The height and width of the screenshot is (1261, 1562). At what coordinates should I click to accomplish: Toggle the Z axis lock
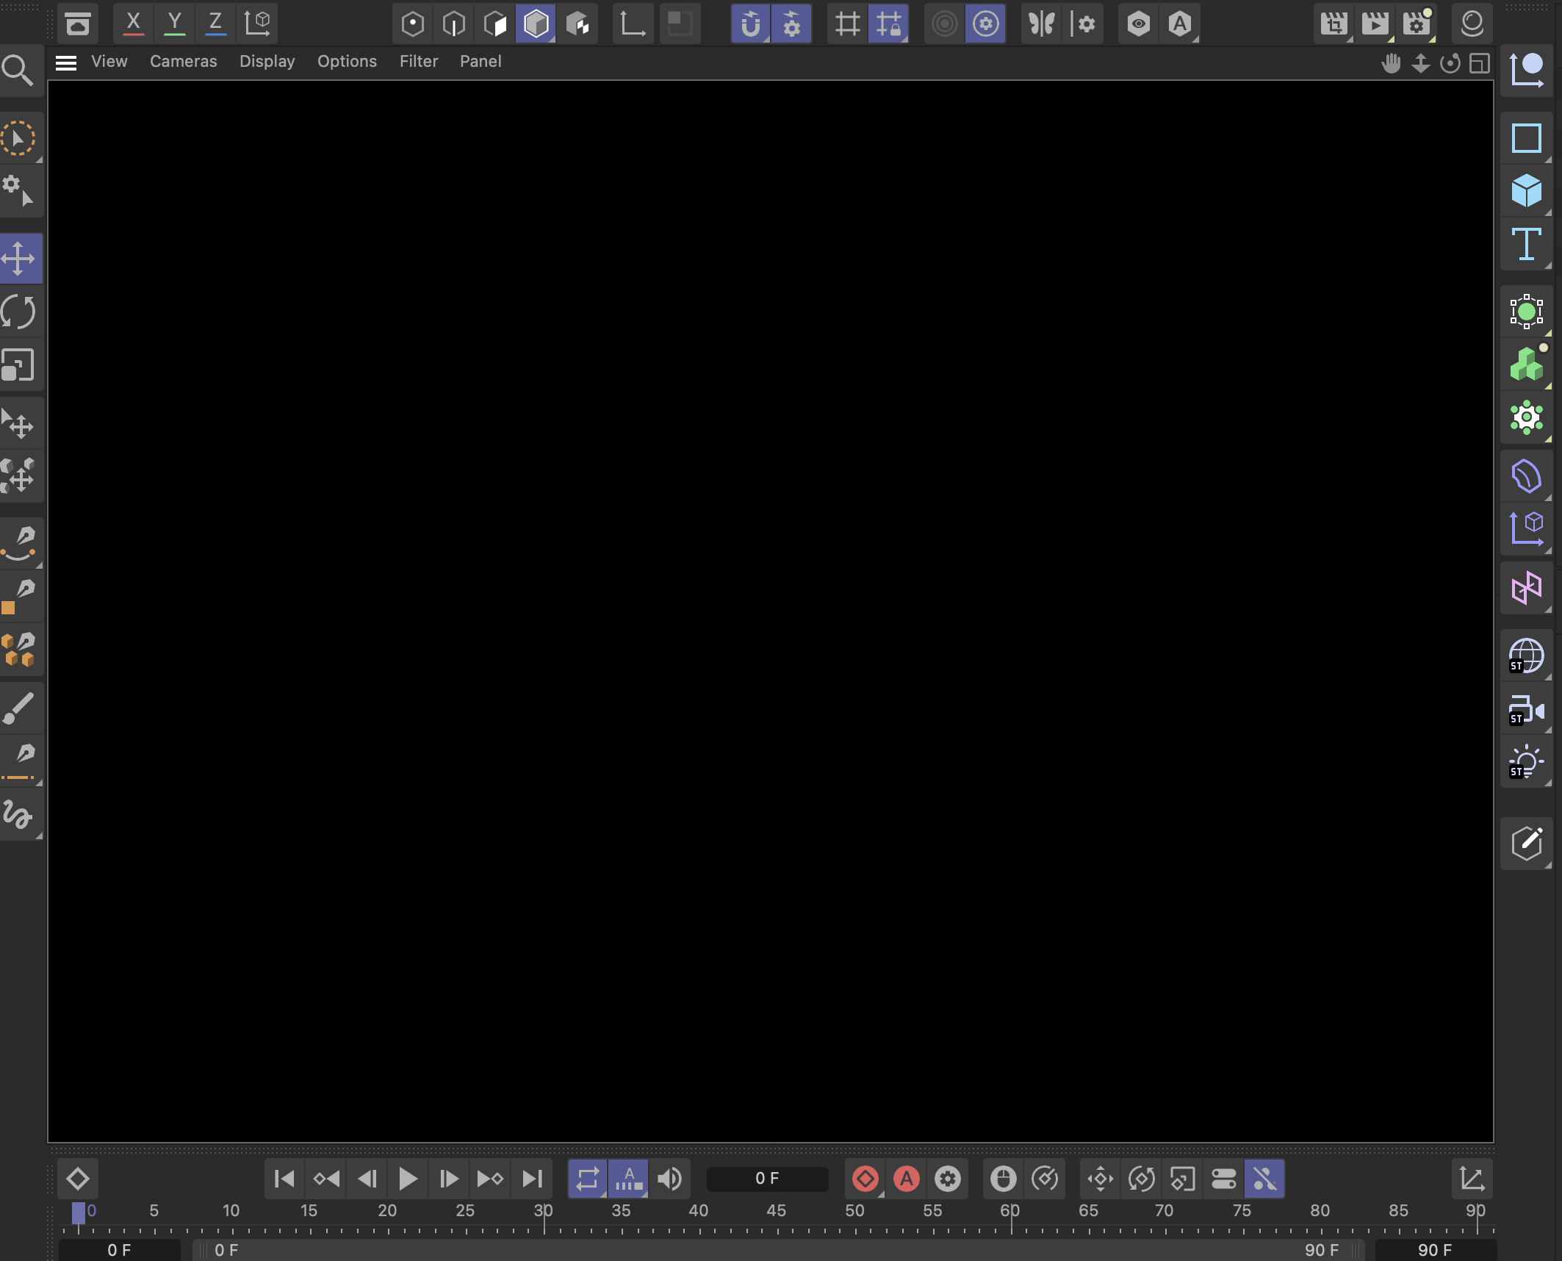[x=215, y=24]
